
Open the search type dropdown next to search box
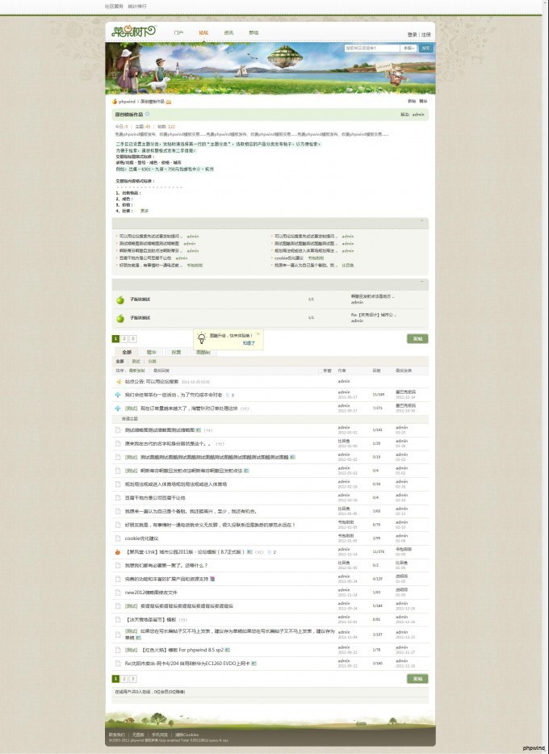tap(409, 48)
